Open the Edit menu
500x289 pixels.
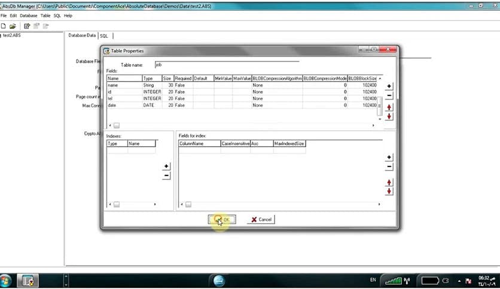point(13,16)
